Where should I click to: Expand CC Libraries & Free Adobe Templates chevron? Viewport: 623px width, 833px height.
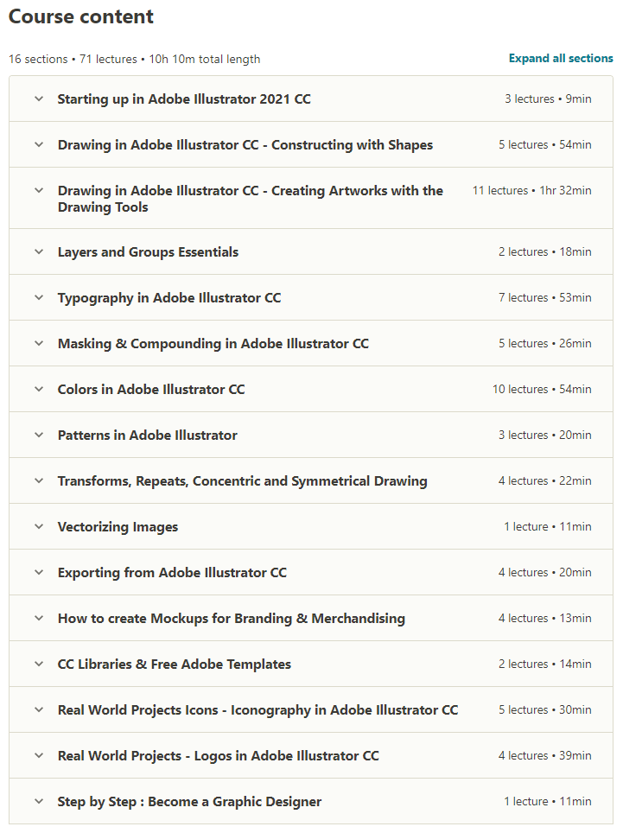pyautogui.click(x=39, y=664)
